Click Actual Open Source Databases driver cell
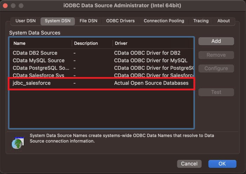The height and width of the screenshot is (174, 246). pyautogui.click(x=151, y=83)
